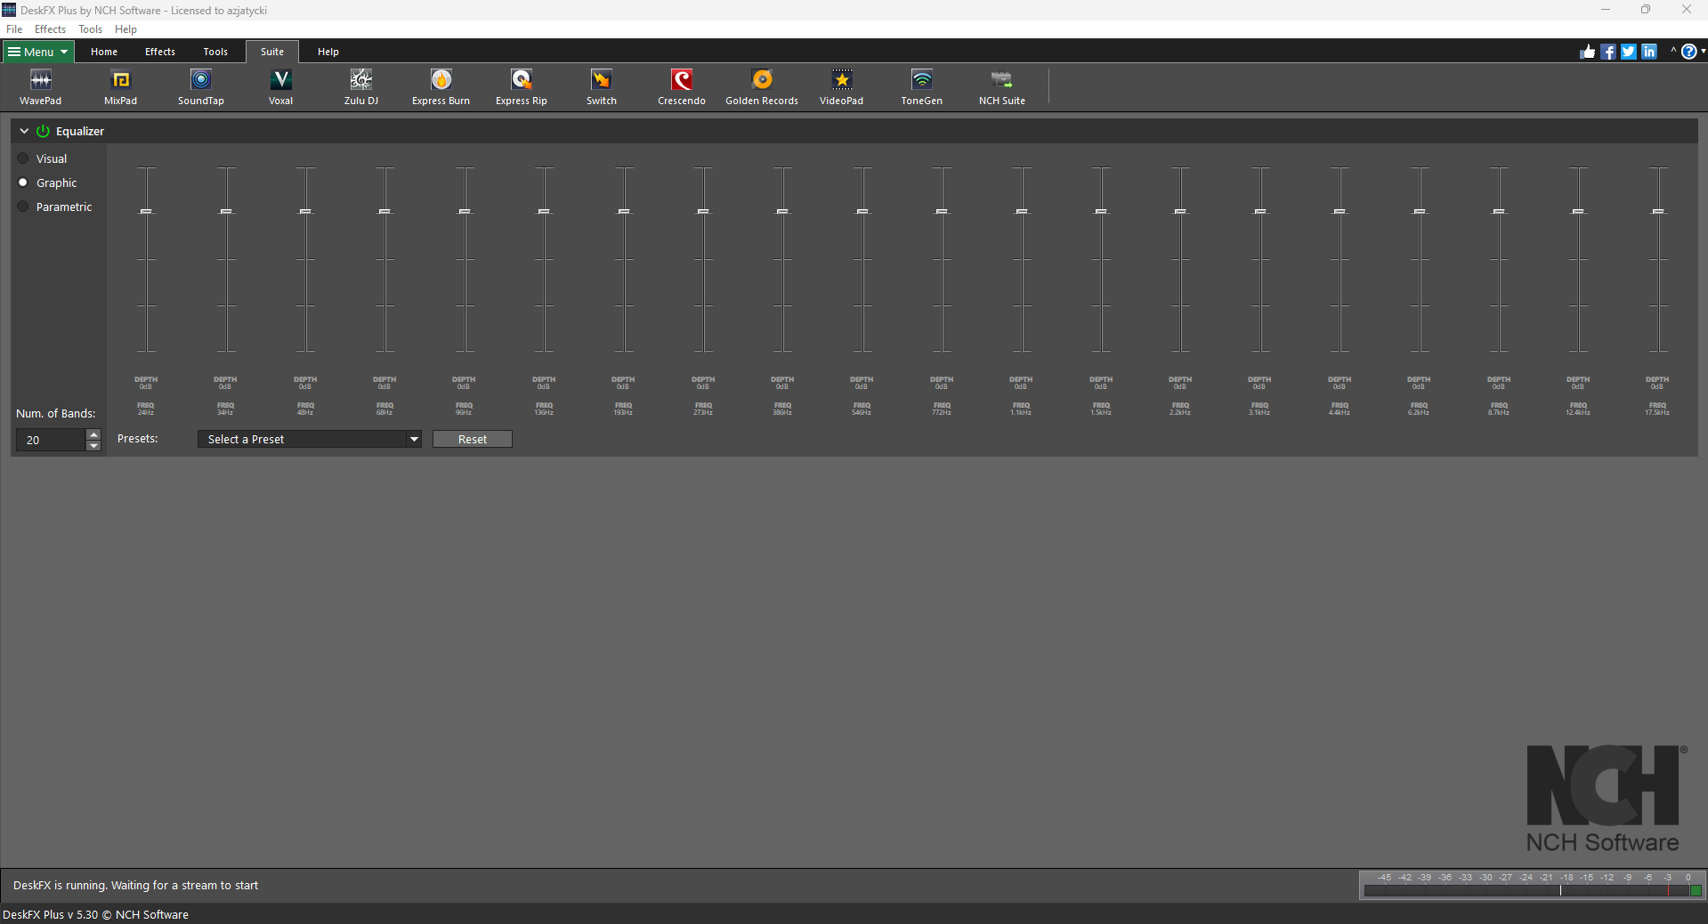The height and width of the screenshot is (924, 1708).
Task: Increase number of bands with up arrow
Action: [x=93, y=434]
